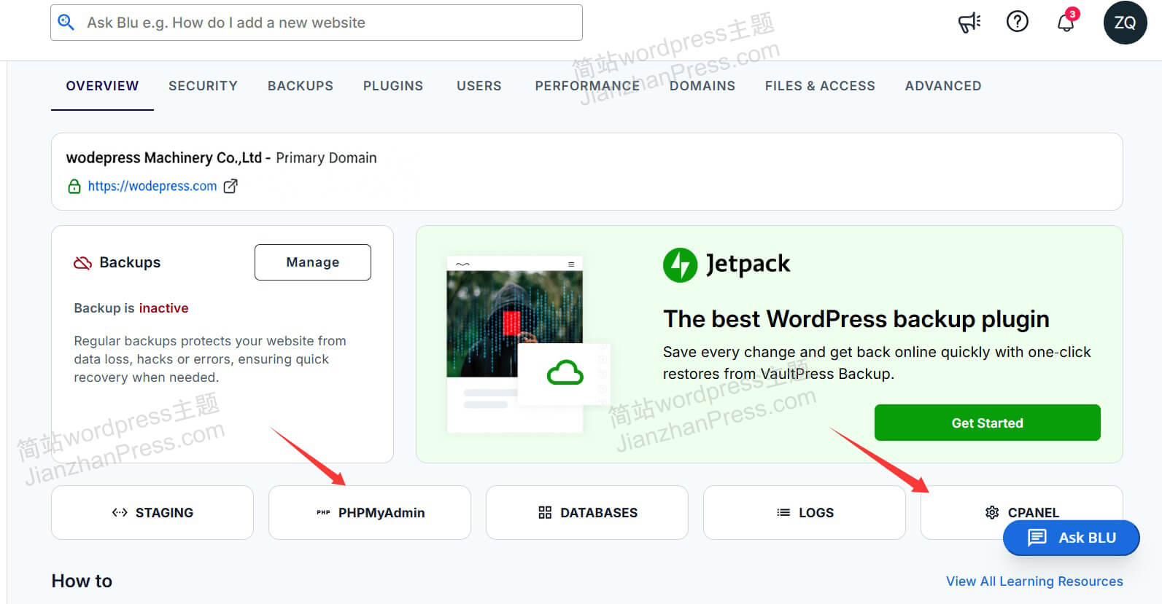
Task: Go to the Users tab
Action: click(x=479, y=86)
